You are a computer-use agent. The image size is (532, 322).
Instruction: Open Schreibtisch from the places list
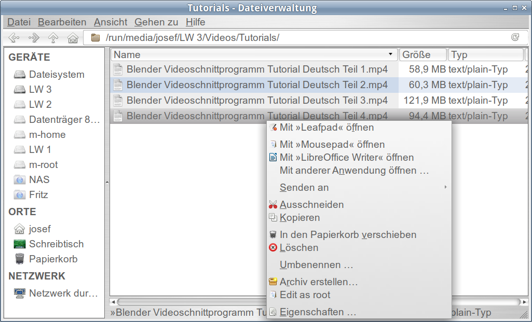[x=56, y=244]
